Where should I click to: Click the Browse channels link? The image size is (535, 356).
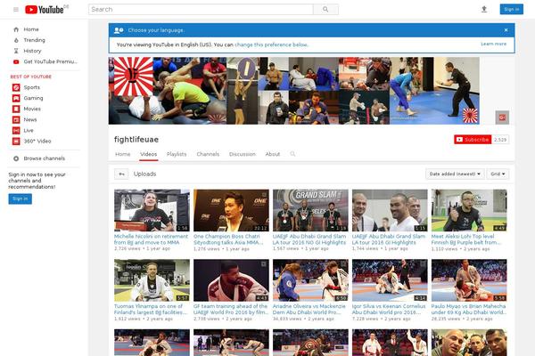[x=44, y=158]
